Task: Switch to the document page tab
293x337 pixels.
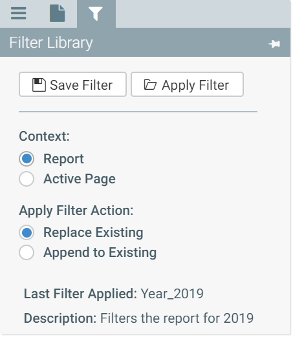Action: pos(58,14)
